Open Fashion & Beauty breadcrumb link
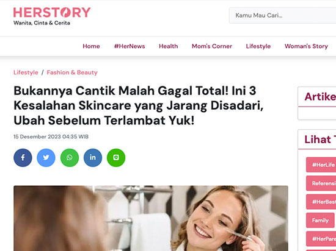Viewport: 336px width, 251px height. point(72,72)
